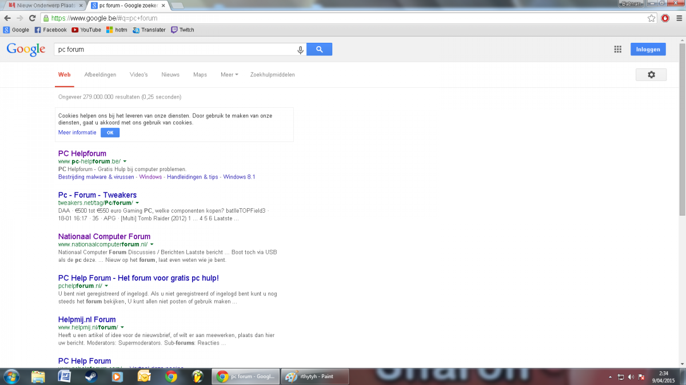Image resolution: width=686 pixels, height=385 pixels.
Task: Open Chrome pinned taskbar icon
Action: pos(170,376)
